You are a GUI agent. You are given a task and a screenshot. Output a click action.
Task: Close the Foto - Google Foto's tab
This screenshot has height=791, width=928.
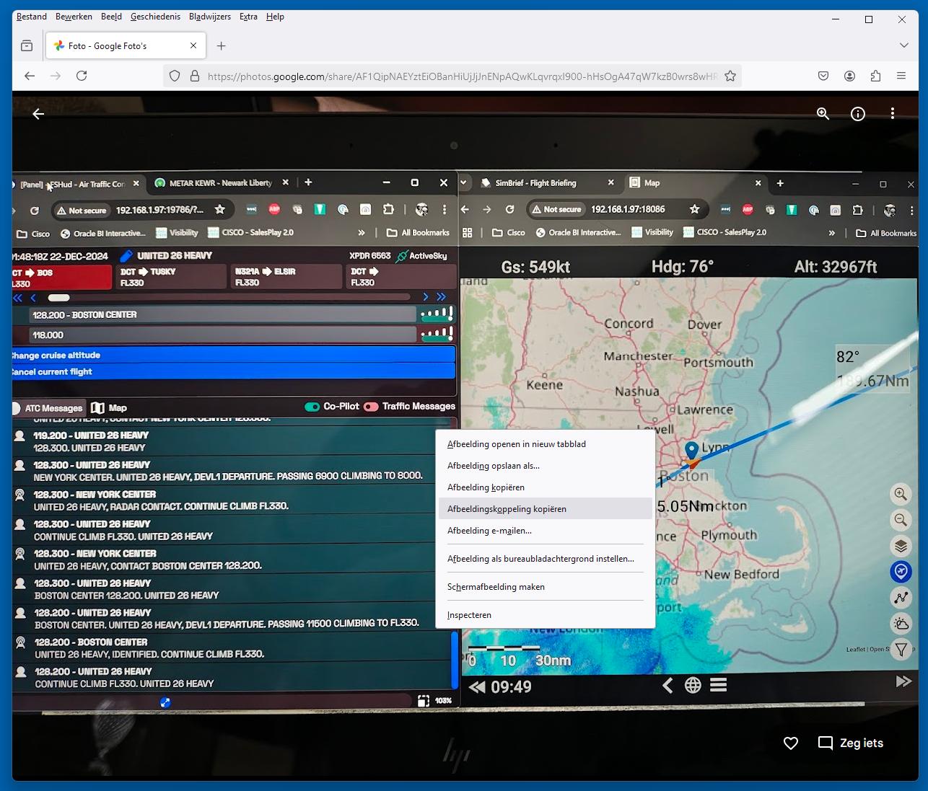tap(193, 45)
